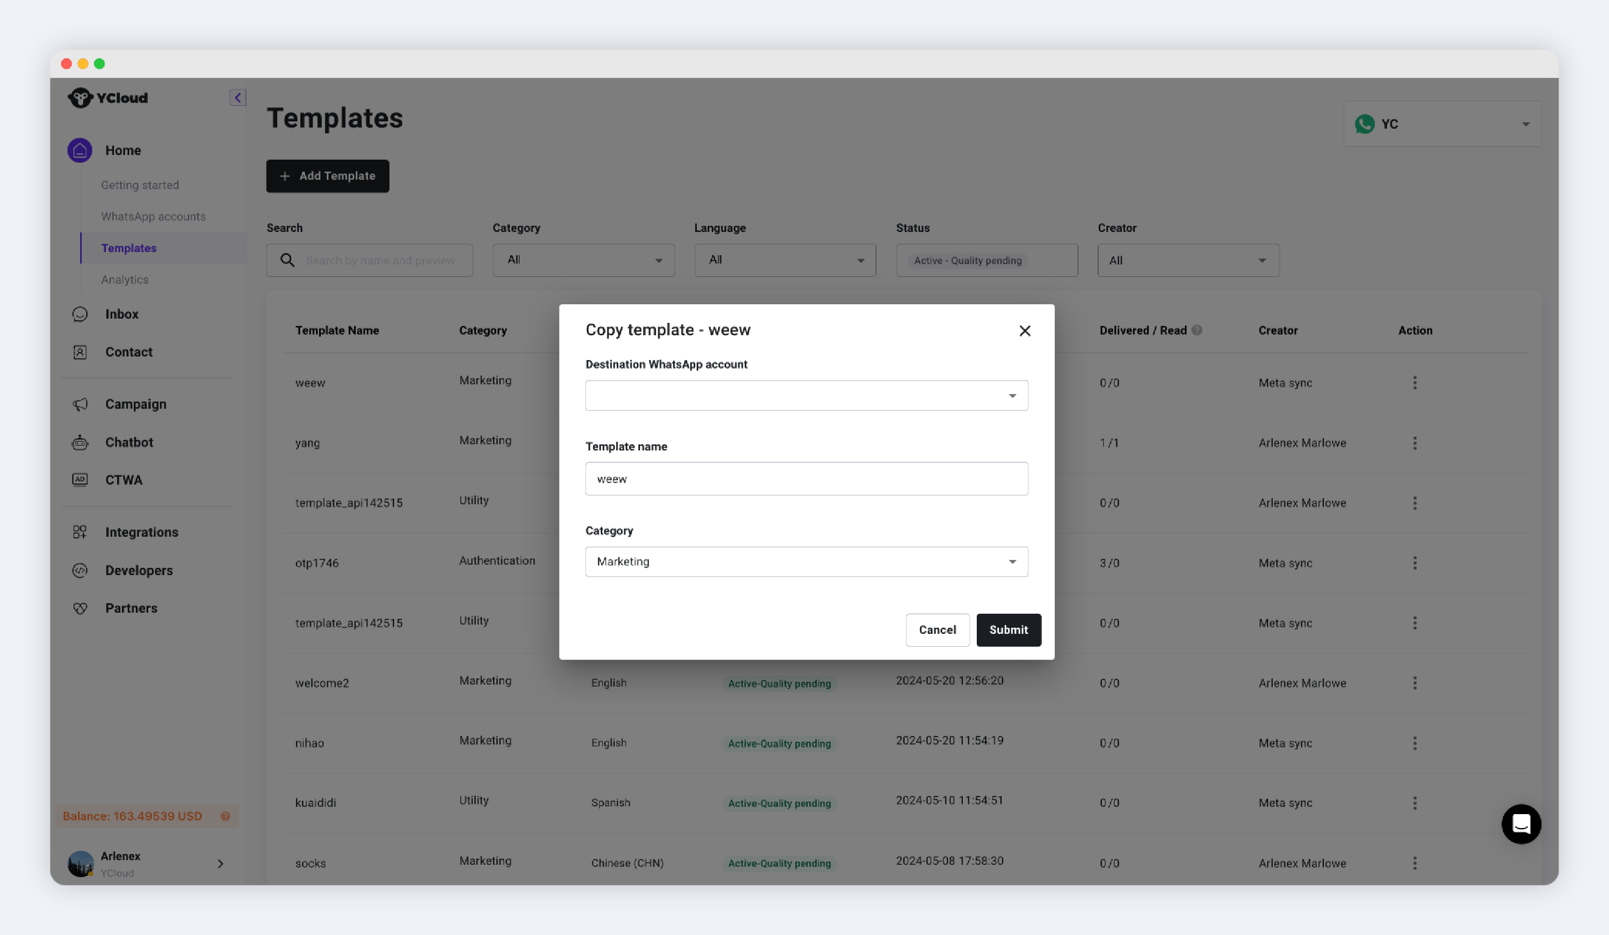The height and width of the screenshot is (935, 1609).
Task: Cancel the copy template dialog
Action: [936, 630]
